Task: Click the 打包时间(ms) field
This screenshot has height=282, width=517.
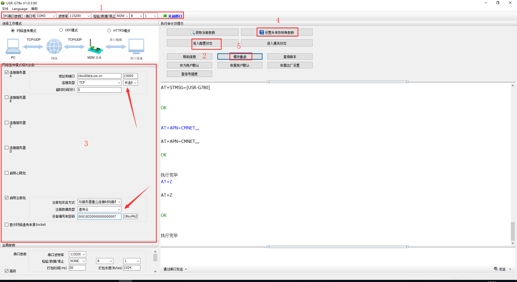Action: coord(77,268)
